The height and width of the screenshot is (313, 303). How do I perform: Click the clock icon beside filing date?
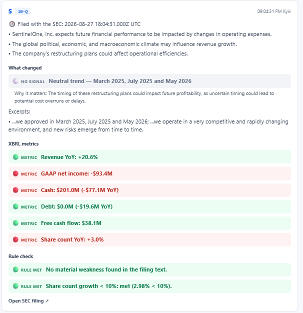(12, 24)
